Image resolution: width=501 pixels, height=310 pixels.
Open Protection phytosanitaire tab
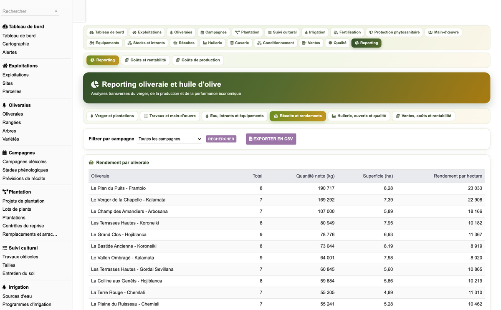[x=395, y=32]
